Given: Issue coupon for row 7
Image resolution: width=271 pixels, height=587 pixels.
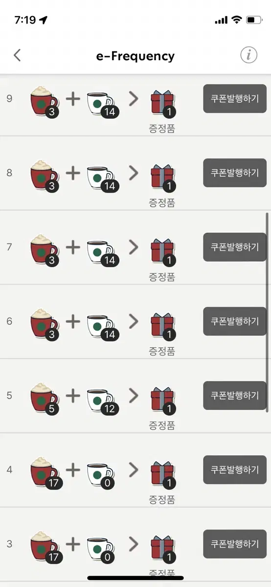Looking at the screenshot, I should pyautogui.click(x=235, y=247).
